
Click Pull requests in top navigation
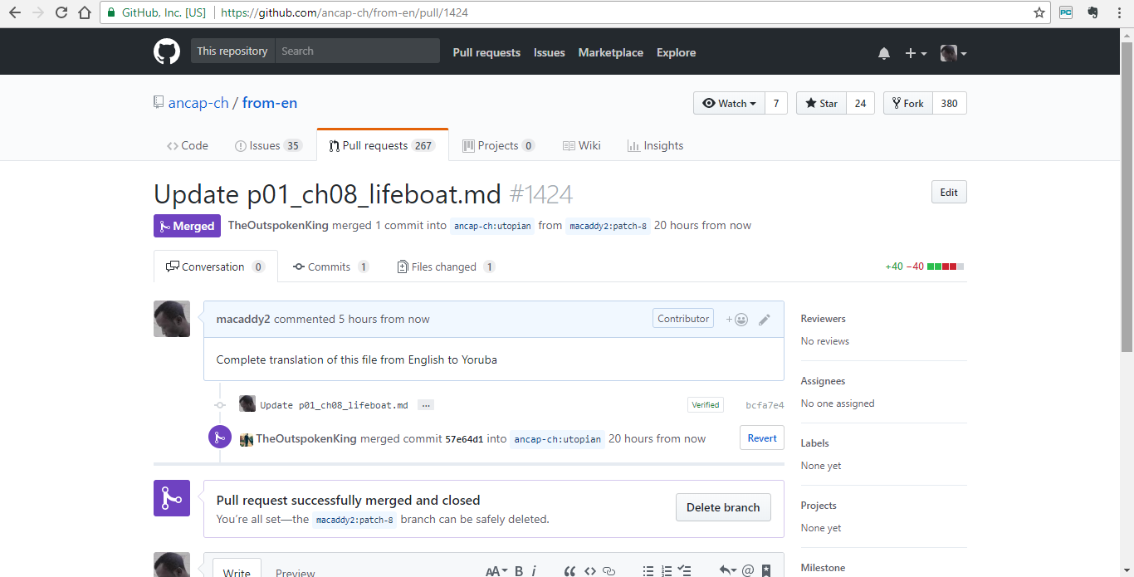pos(486,52)
